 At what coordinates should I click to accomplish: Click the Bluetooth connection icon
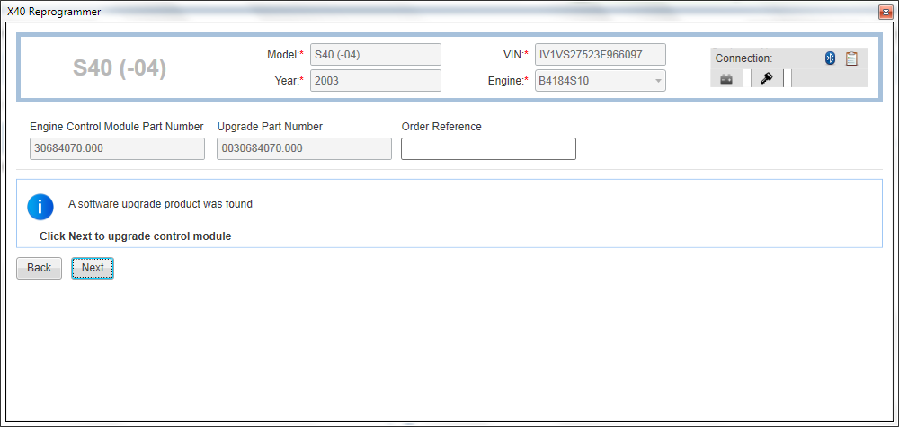coord(830,58)
